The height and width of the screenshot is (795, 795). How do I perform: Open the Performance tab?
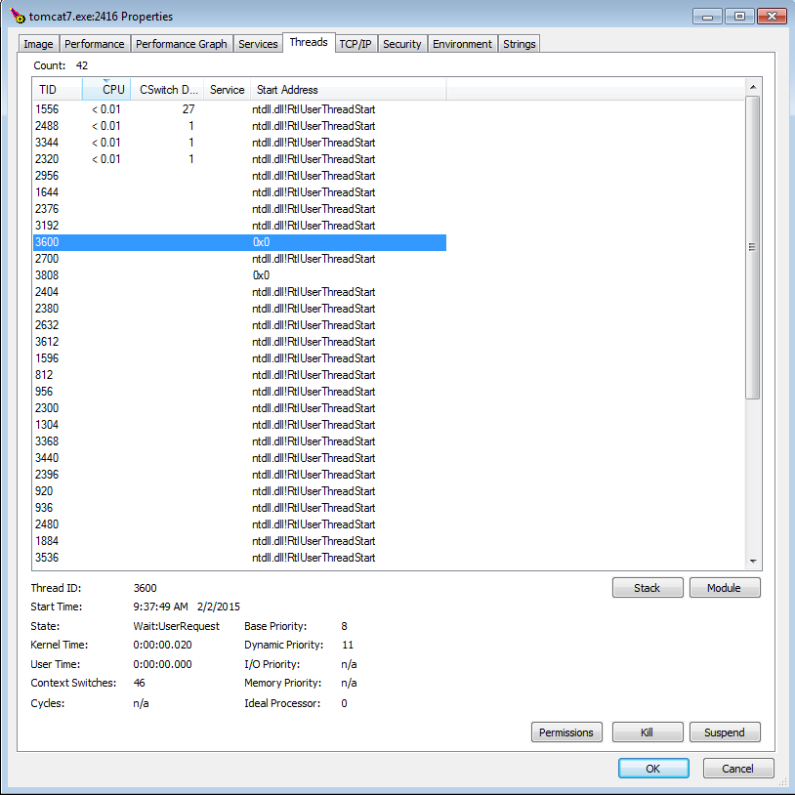click(x=95, y=44)
